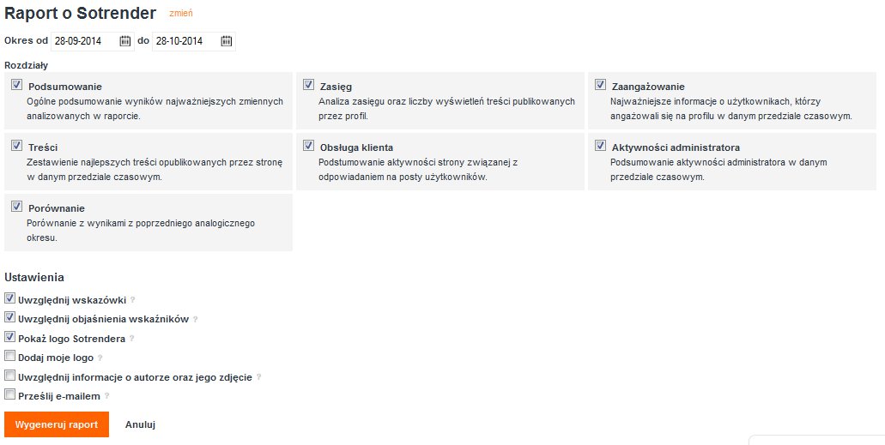Click help icon beside Uwzględnij wskazówki
885x445 pixels.
click(x=133, y=300)
